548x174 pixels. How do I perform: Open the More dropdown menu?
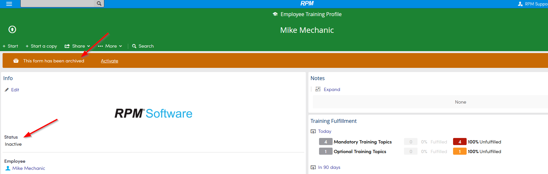(x=110, y=46)
